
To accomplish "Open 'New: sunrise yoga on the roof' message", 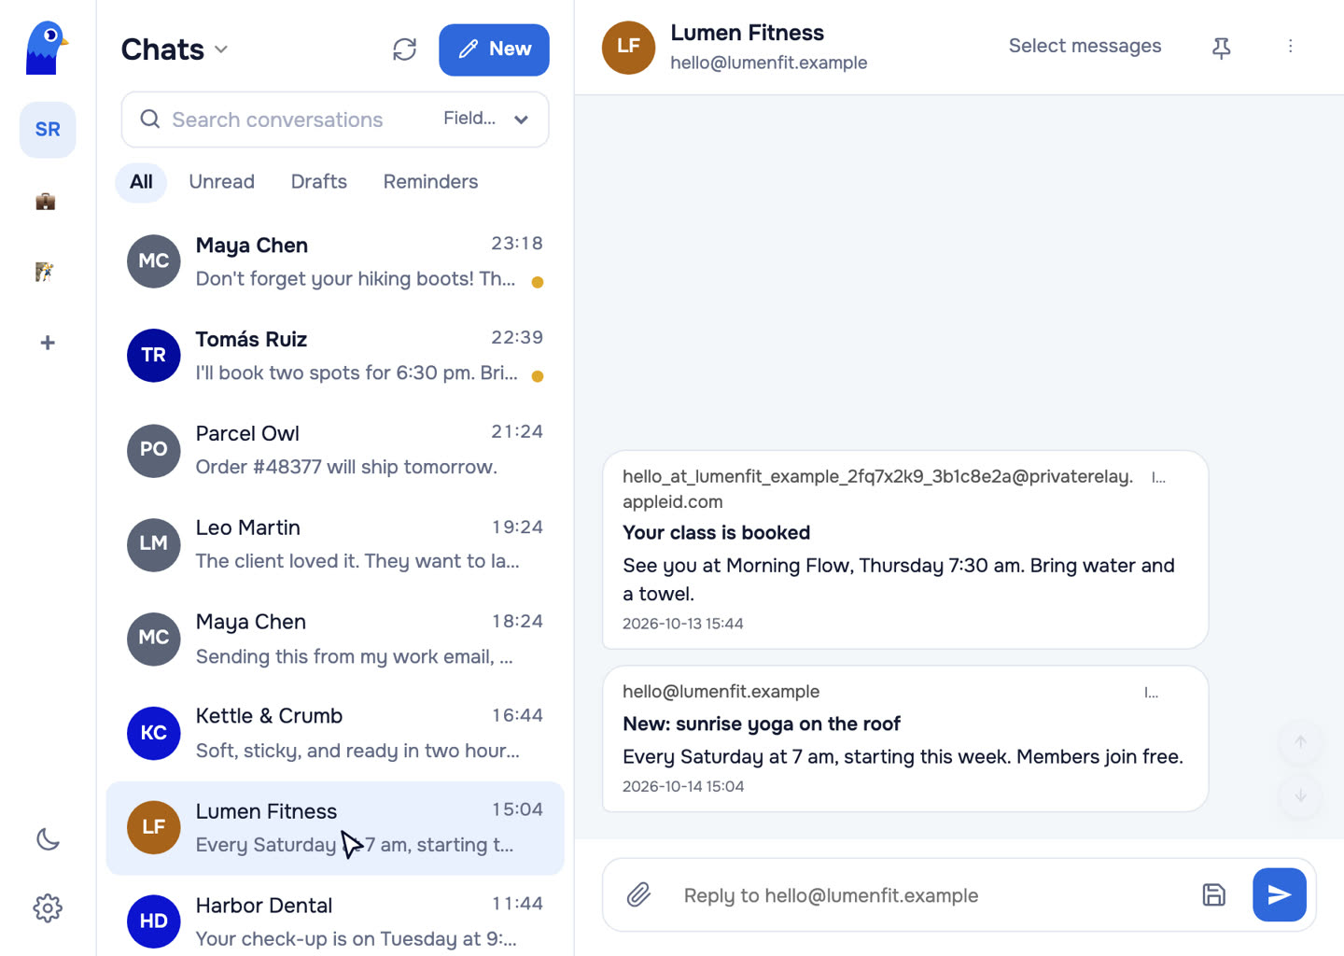I will 905,738.
